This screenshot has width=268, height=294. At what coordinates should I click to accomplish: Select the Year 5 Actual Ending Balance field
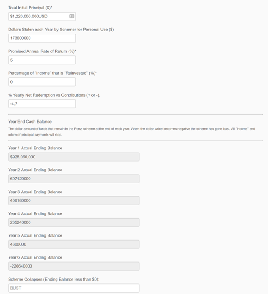tap(74, 244)
